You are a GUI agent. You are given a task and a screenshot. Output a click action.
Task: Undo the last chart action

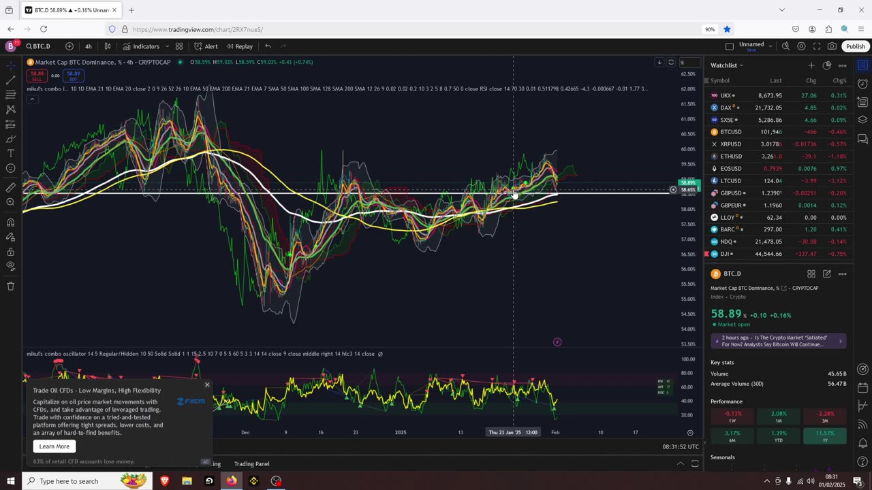coord(268,46)
